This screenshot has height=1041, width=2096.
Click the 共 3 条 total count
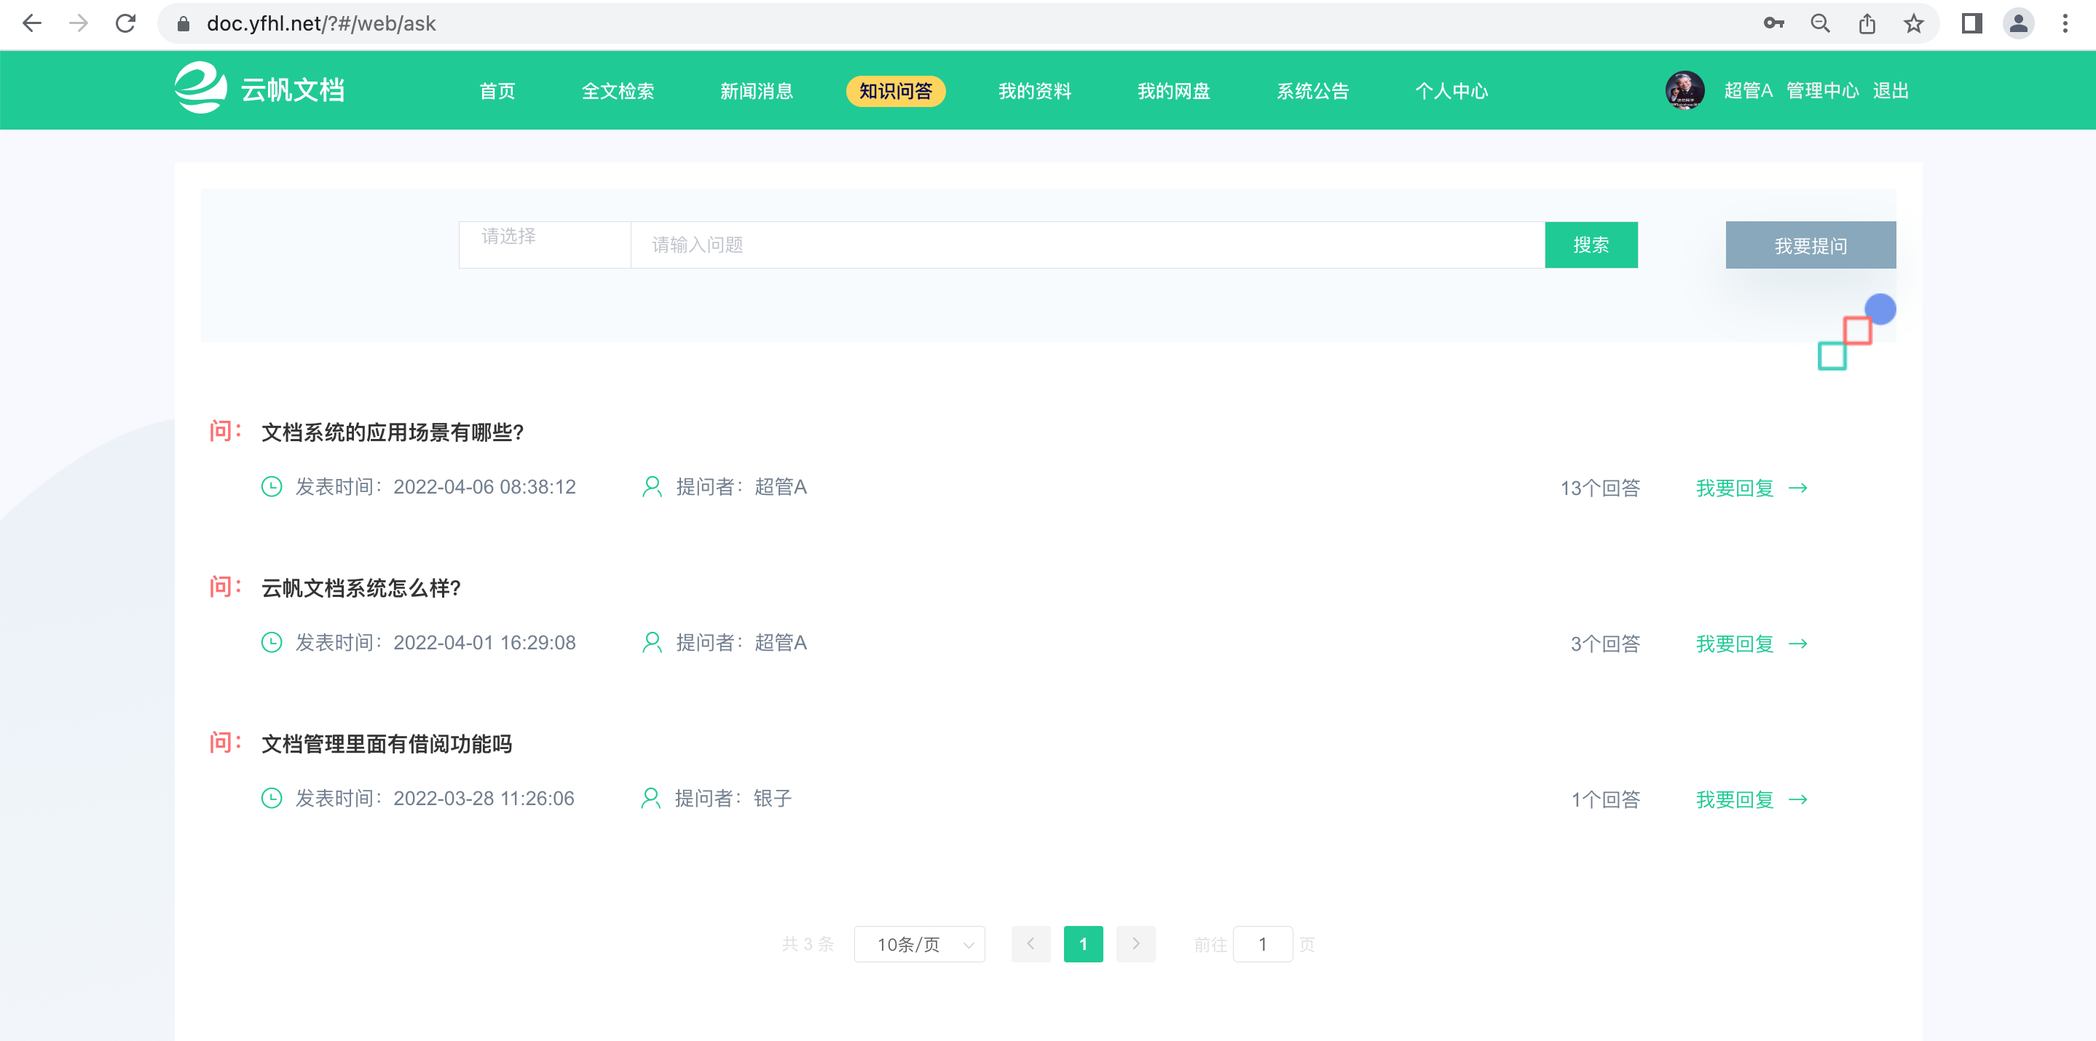pos(808,943)
